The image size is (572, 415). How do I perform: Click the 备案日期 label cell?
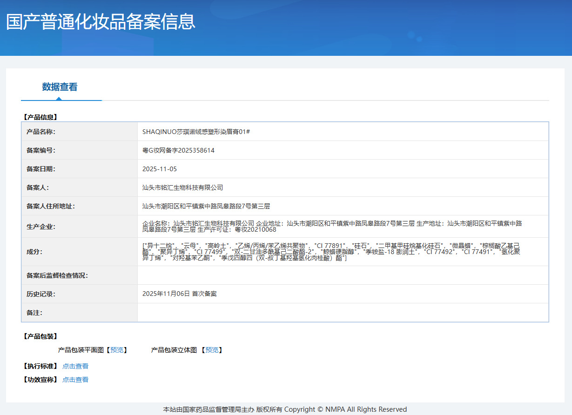80,169
